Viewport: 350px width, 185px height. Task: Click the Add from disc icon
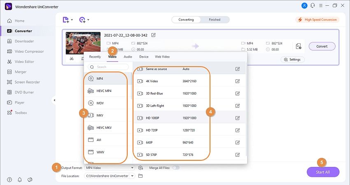[82, 20]
